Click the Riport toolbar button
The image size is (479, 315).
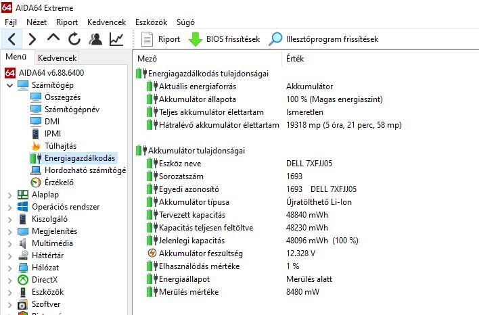click(161, 39)
